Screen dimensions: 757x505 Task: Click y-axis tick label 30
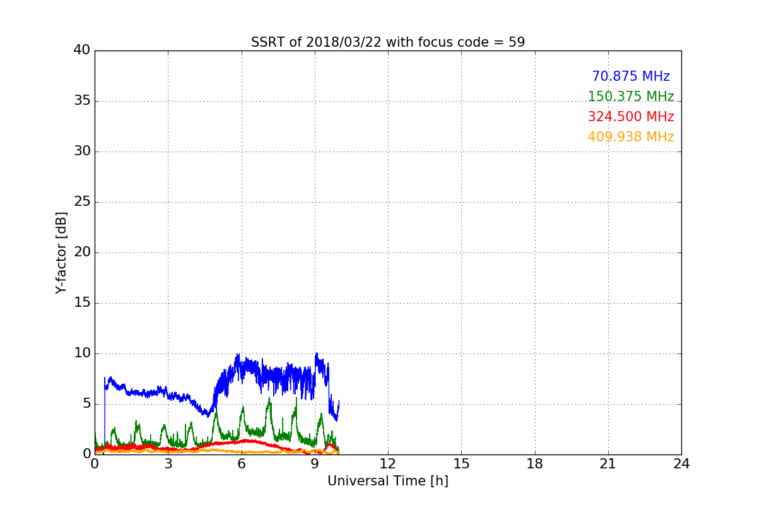[82, 151]
